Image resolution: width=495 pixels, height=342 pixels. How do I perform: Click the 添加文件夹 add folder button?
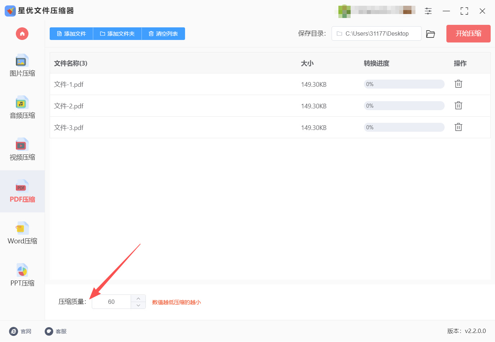(x=117, y=34)
